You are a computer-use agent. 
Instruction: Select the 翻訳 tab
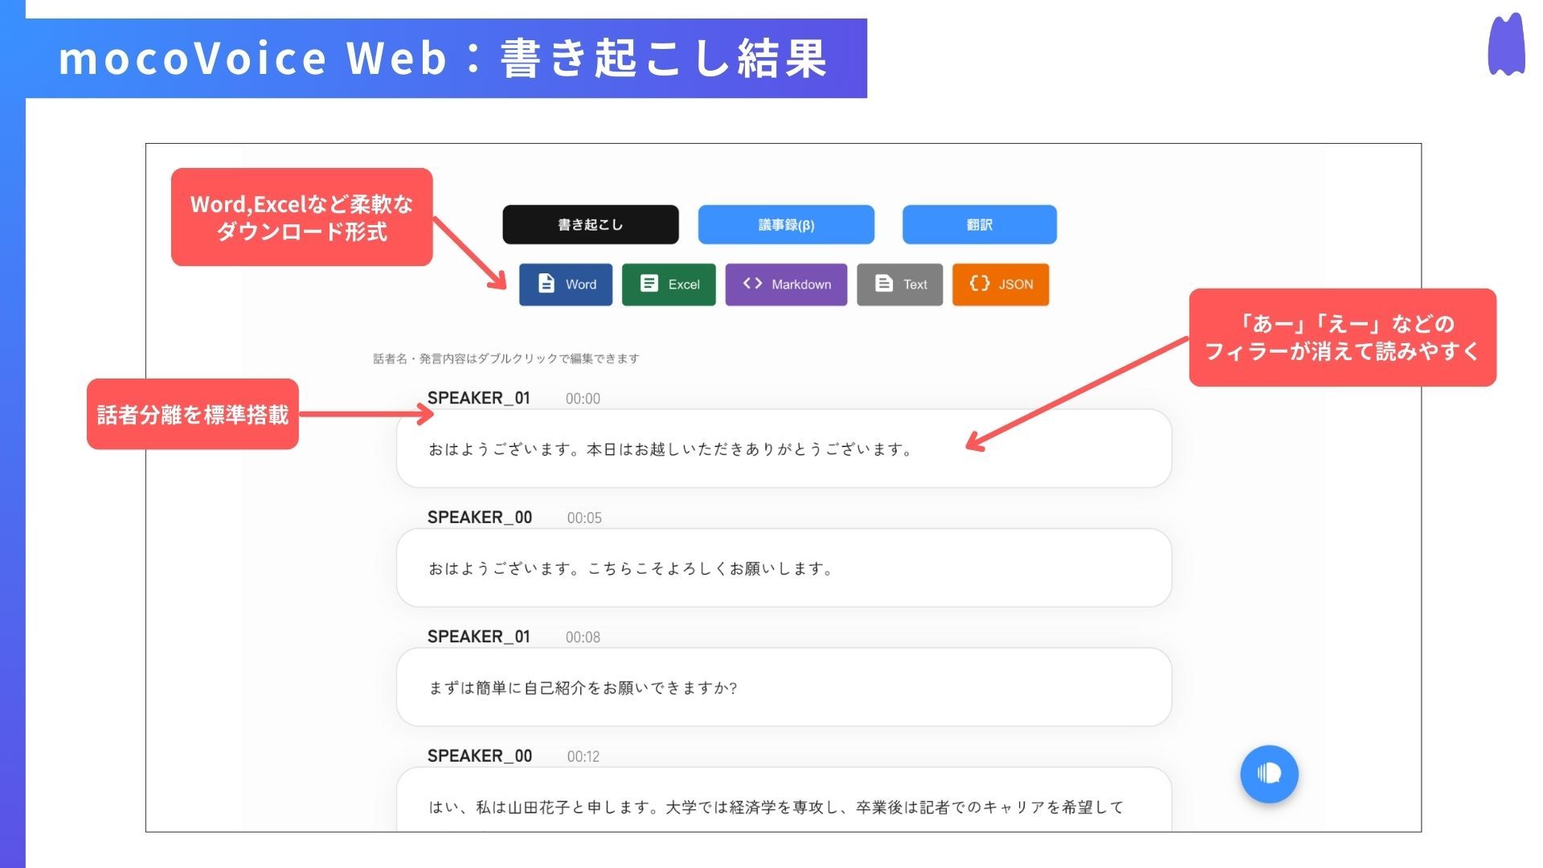(x=979, y=225)
